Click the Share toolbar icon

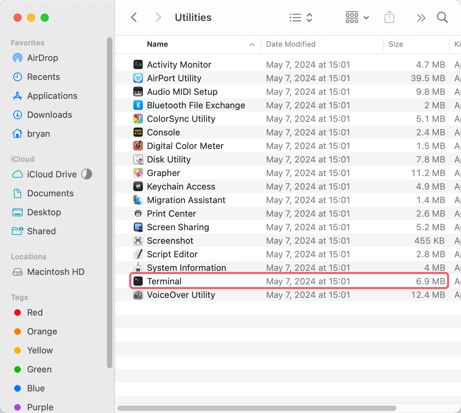(x=389, y=17)
